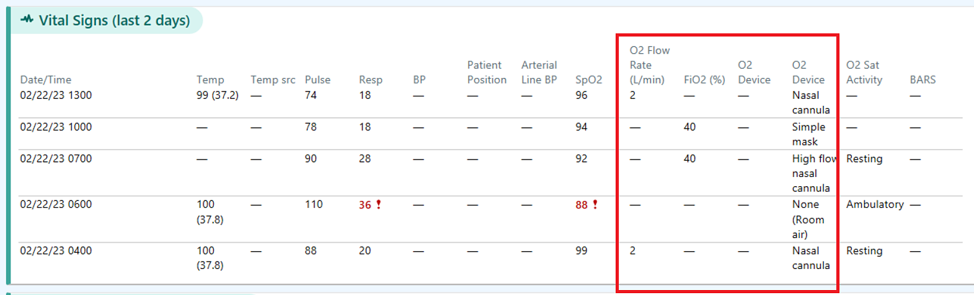This screenshot has width=974, height=295.
Task: Select the None (Room air) device entry
Action: point(808,220)
